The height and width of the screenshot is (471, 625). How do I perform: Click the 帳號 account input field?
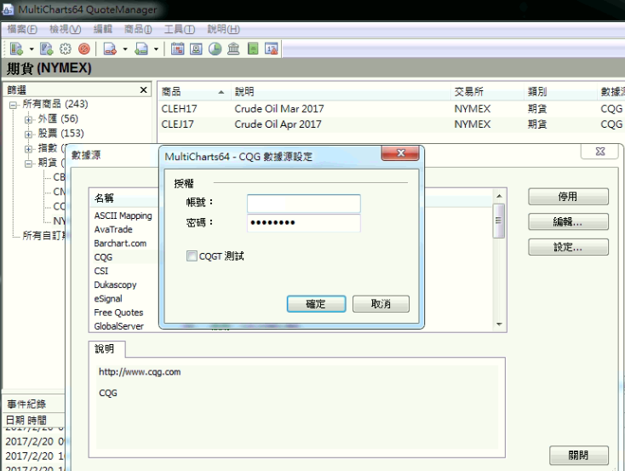[304, 204]
